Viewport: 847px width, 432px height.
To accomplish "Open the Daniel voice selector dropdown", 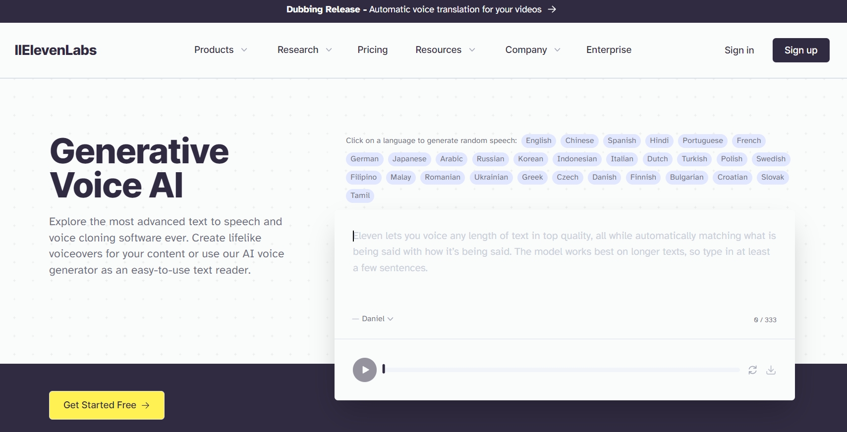I will (x=377, y=319).
